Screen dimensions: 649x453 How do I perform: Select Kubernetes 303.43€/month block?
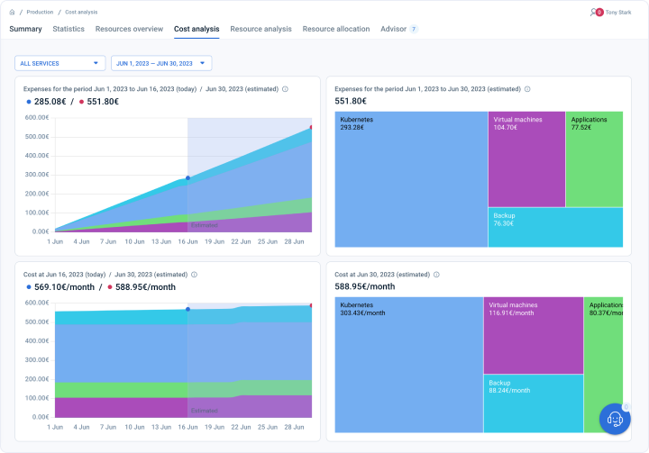click(x=409, y=365)
